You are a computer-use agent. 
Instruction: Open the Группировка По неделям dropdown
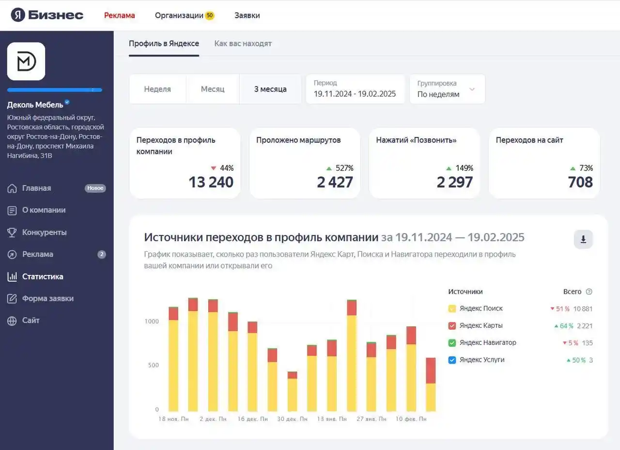pos(447,89)
